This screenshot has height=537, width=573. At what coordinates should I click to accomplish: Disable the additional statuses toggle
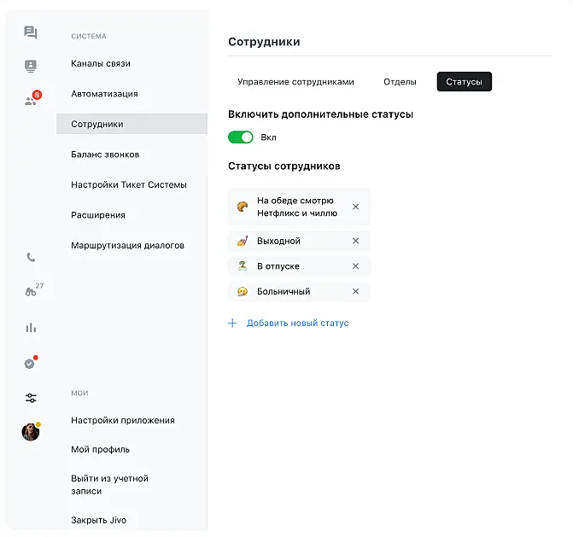click(241, 137)
